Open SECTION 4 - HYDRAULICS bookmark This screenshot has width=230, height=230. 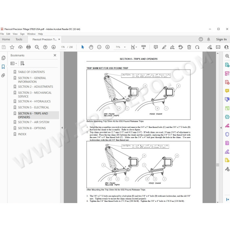(34, 101)
